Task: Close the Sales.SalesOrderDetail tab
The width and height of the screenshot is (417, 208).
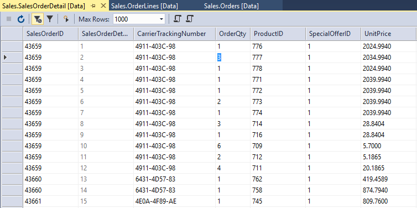Action: pyautogui.click(x=104, y=6)
